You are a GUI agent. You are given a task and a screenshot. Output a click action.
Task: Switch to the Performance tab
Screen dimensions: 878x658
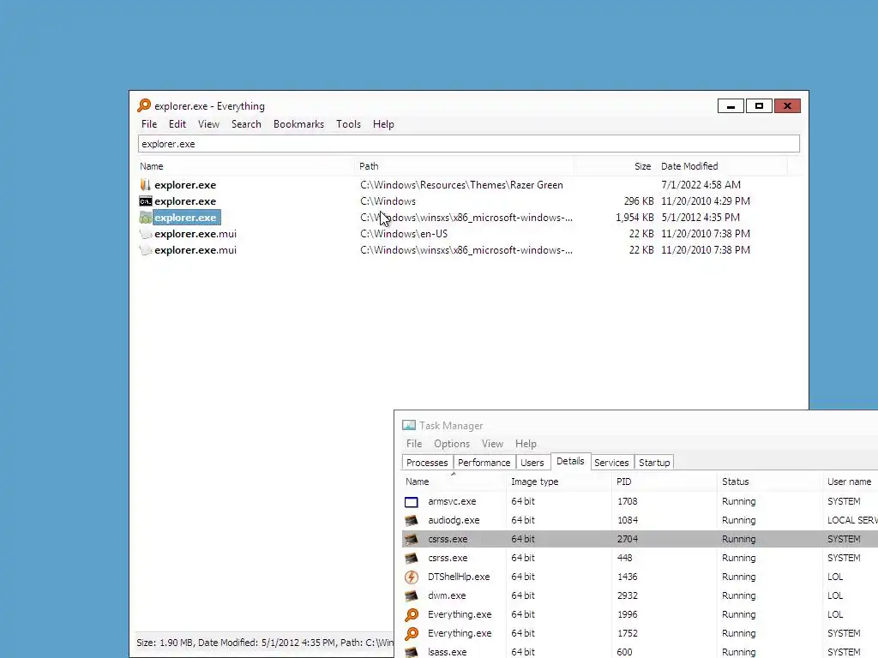tap(484, 463)
